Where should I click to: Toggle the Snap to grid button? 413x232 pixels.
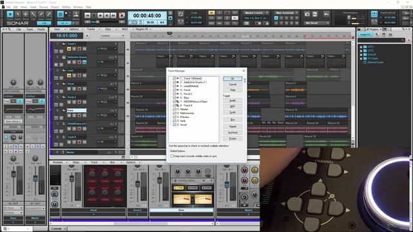click(x=60, y=14)
